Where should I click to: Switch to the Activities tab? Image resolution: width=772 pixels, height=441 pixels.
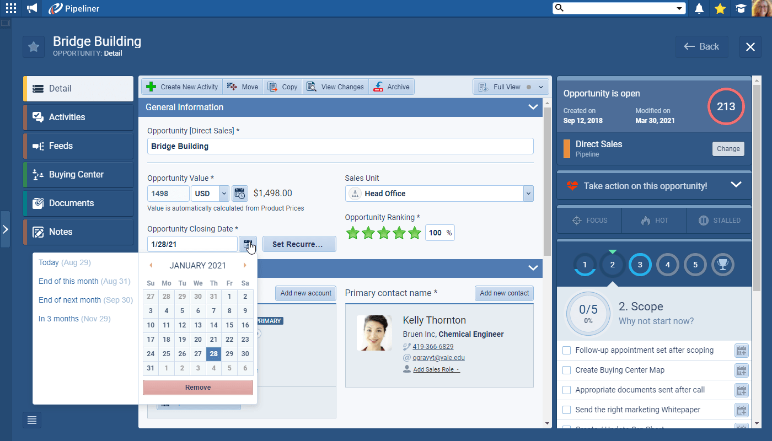(77, 117)
